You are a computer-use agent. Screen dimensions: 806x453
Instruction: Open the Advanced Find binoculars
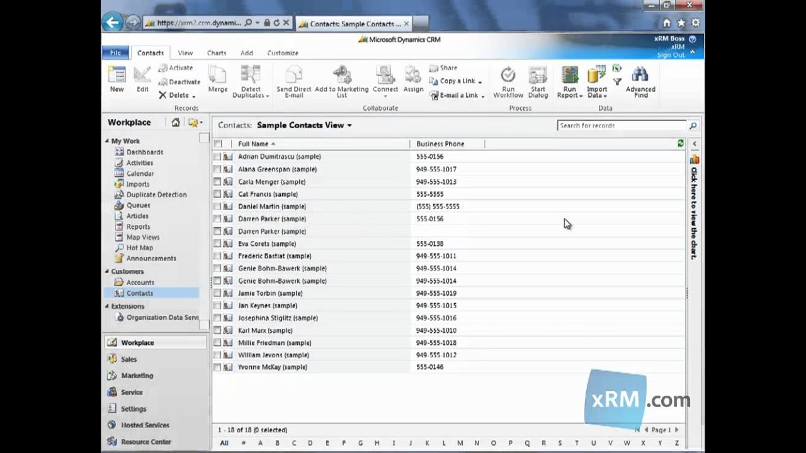click(640, 75)
